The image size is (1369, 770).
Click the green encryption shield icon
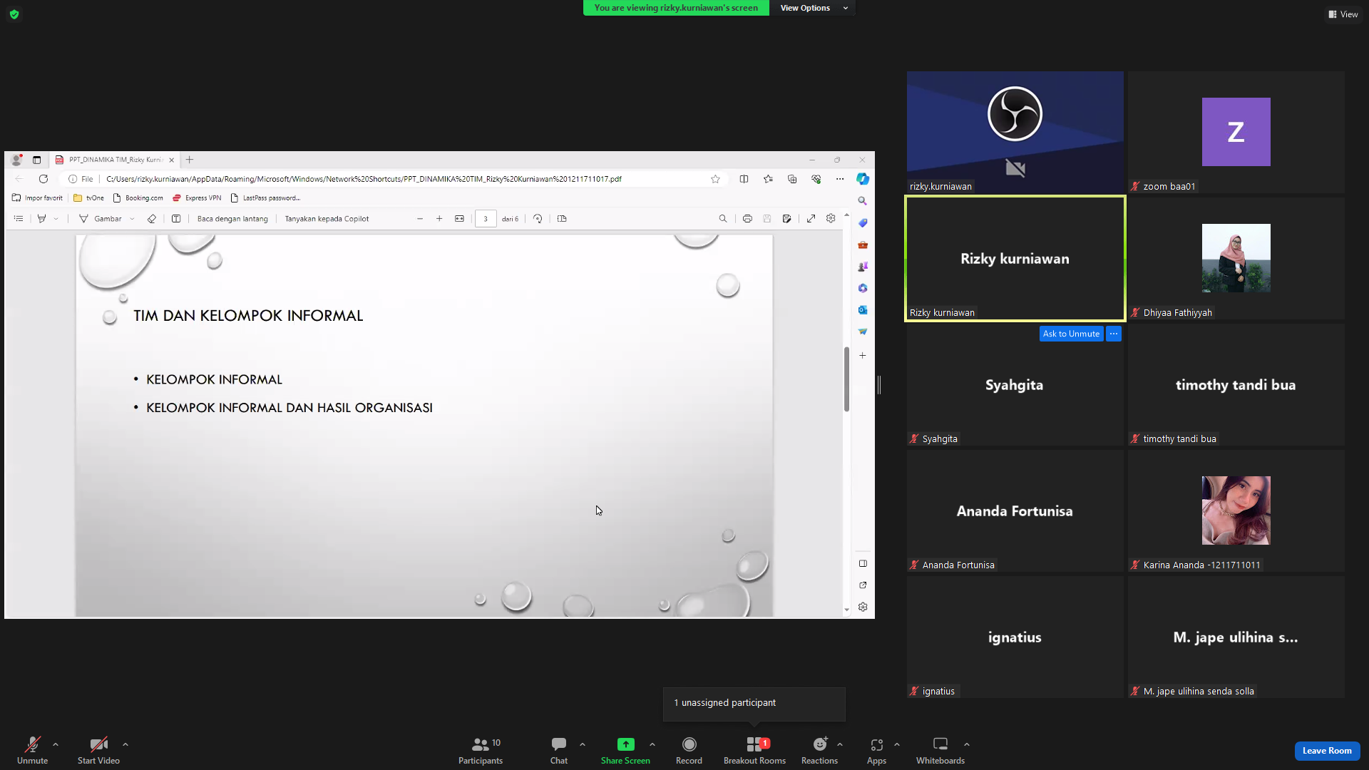click(14, 14)
